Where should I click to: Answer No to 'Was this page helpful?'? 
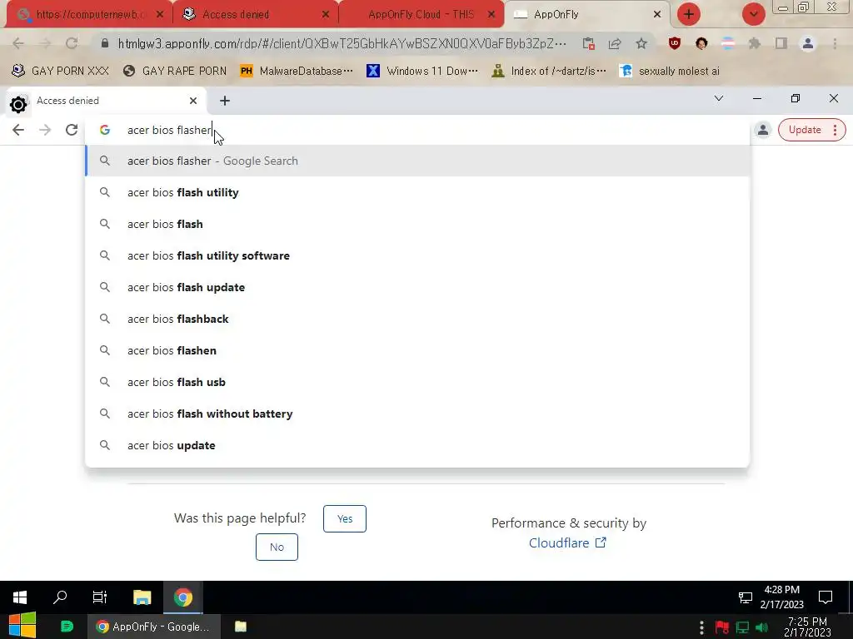[x=277, y=547]
